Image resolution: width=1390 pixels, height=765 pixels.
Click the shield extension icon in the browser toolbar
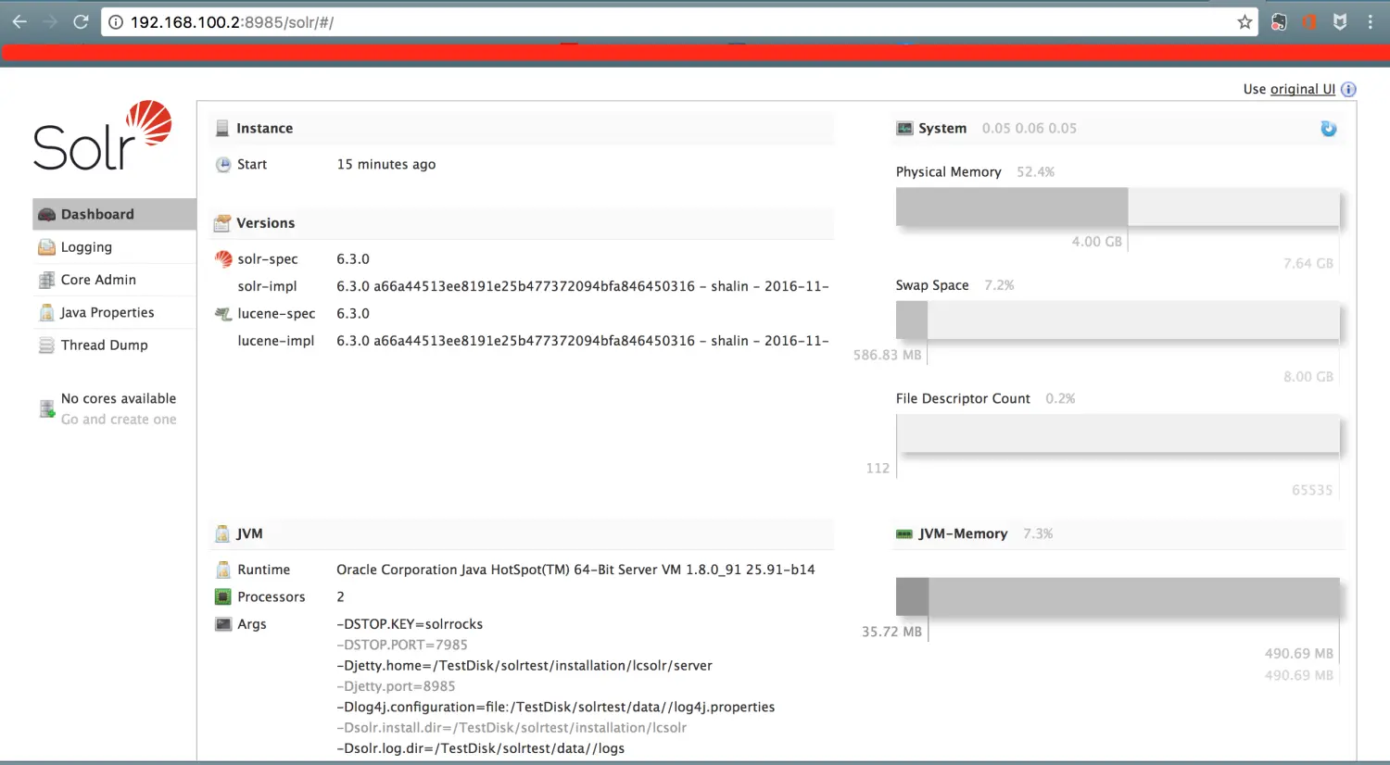tap(1340, 20)
